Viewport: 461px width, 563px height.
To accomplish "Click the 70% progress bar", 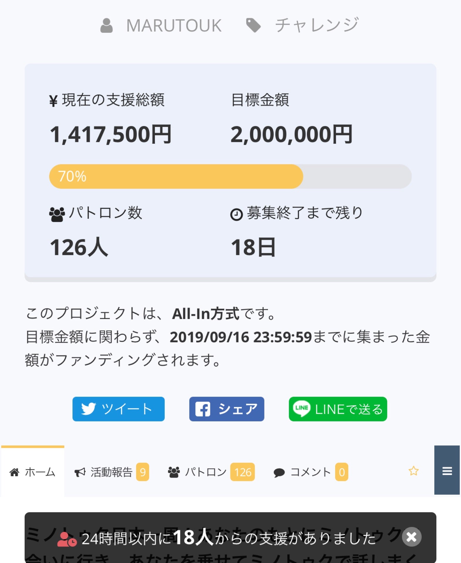I will click(176, 176).
